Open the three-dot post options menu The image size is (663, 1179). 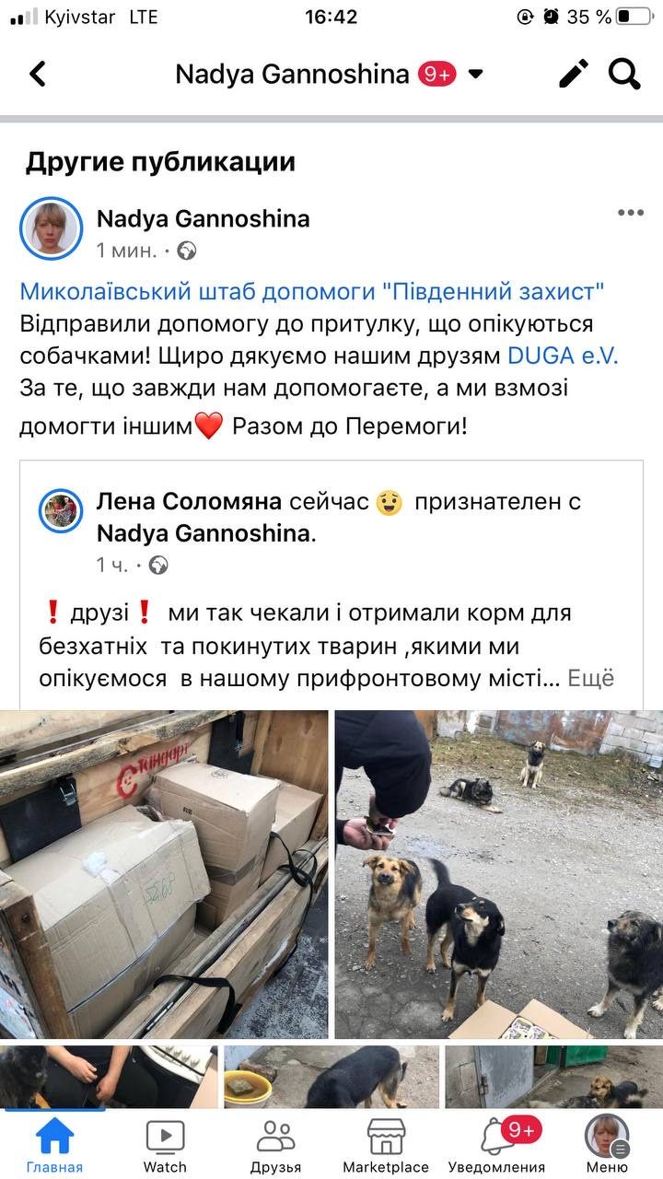pyautogui.click(x=631, y=213)
